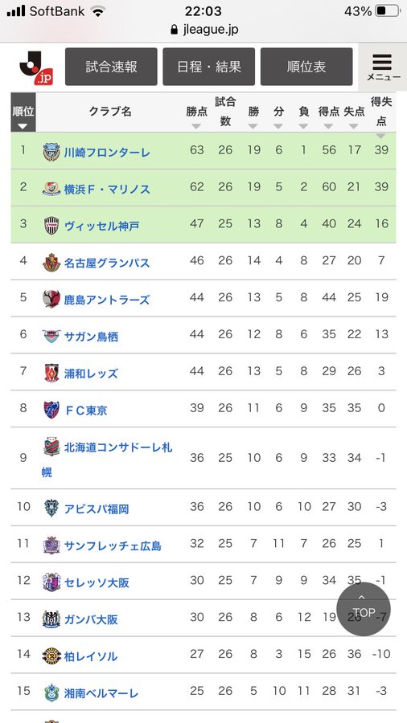Tap the Urawa Reds club crest

51,373
